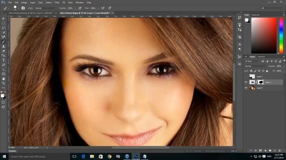Show Layer 2 via its visibility box
Viewport: 286px width, 160px height.
[246, 76]
